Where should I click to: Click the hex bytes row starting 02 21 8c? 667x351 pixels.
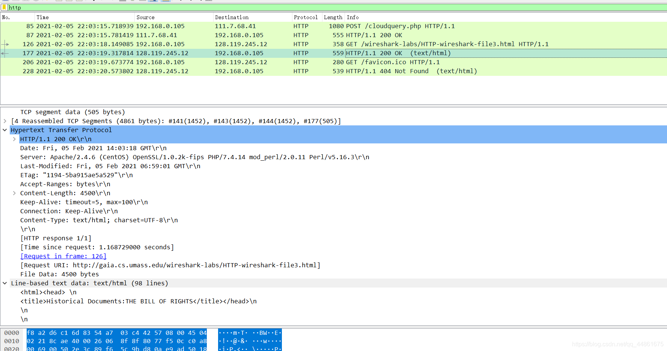click(117, 341)
